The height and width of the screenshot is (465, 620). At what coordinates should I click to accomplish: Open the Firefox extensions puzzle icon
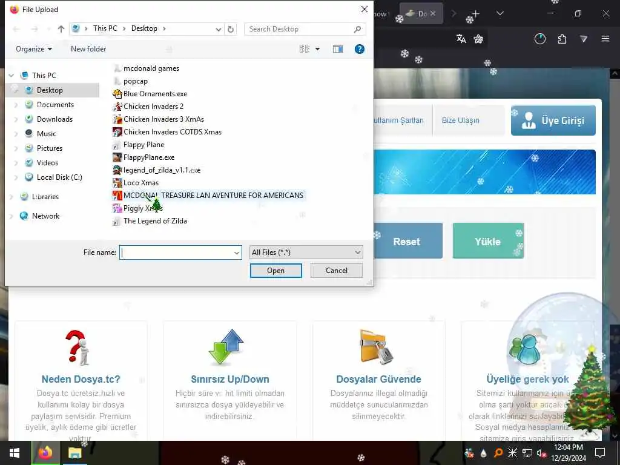click(562, 39)
